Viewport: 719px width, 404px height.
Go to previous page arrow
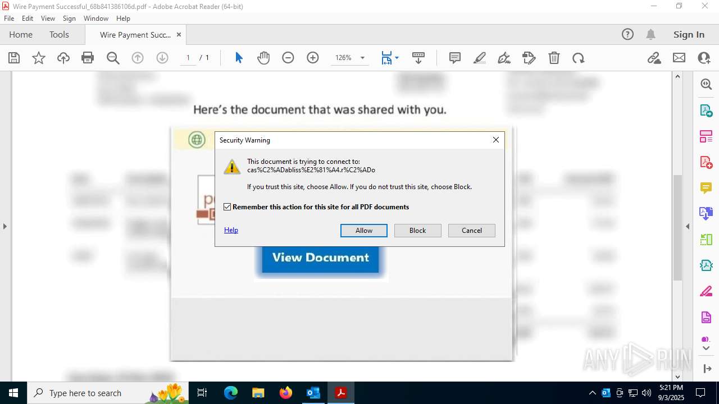click(x=138, y=58)
